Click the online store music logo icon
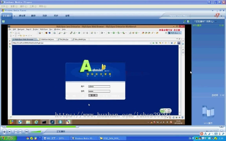Viewport: 226px width, 141px height. pyautogui.click(x=217, y=15)
